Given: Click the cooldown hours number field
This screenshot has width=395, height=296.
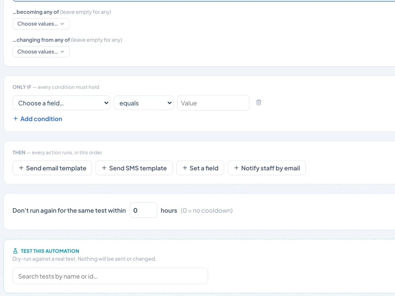Looking at the screenshot, I should [144, 210].
